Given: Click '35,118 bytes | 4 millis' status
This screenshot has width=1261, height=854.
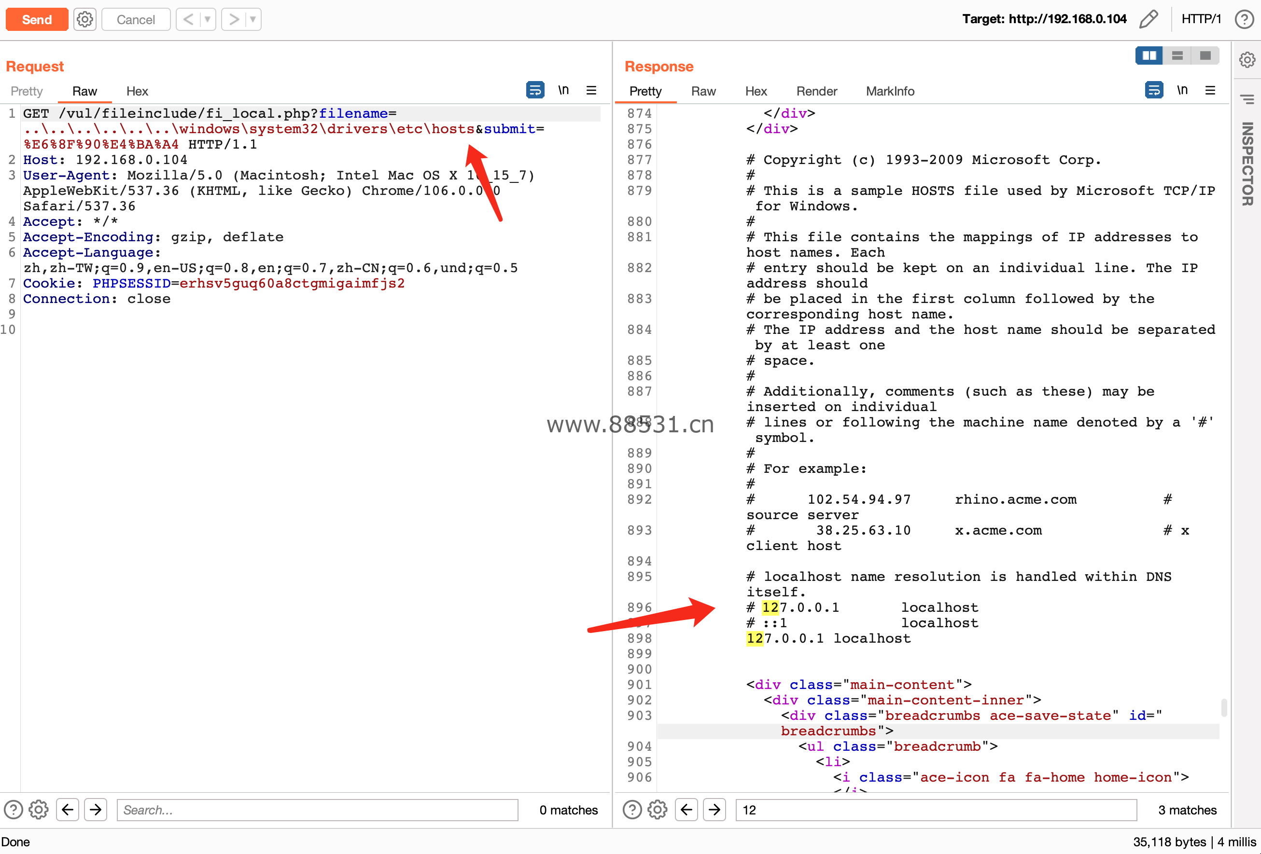Looking at the screenshot, I should 1194,841.
